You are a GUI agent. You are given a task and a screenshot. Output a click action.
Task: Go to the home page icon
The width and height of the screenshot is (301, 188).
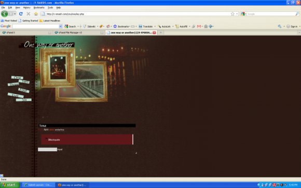tap(36, 14)
